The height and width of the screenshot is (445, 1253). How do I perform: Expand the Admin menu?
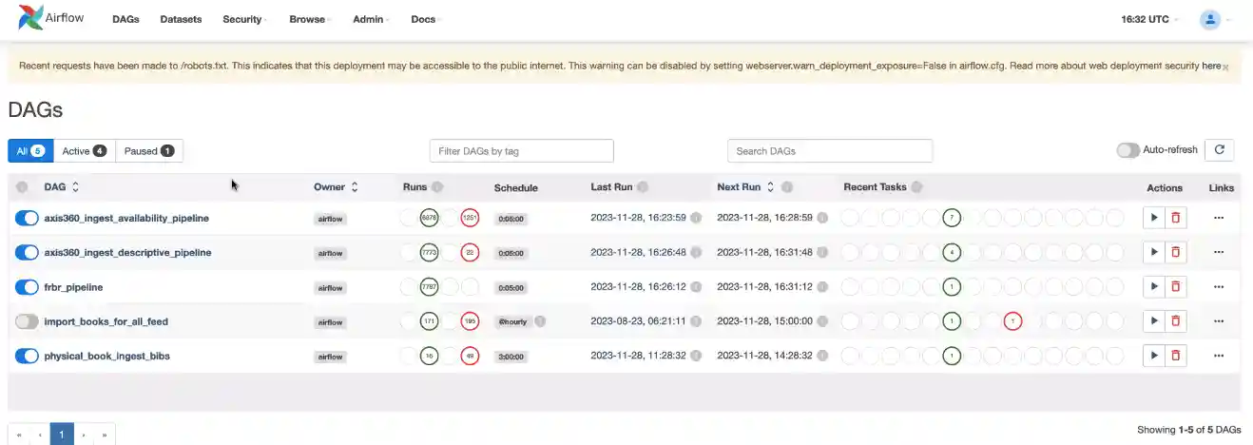370,19
